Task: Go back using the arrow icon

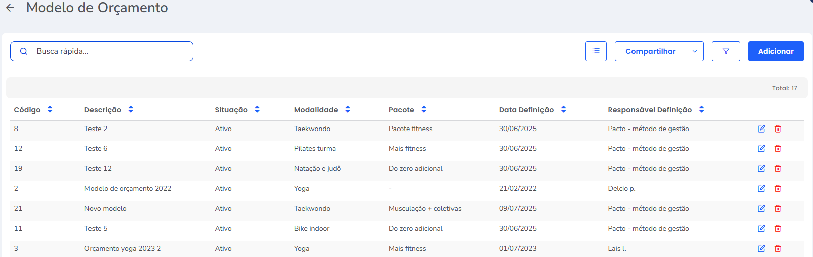Action: 10,8
